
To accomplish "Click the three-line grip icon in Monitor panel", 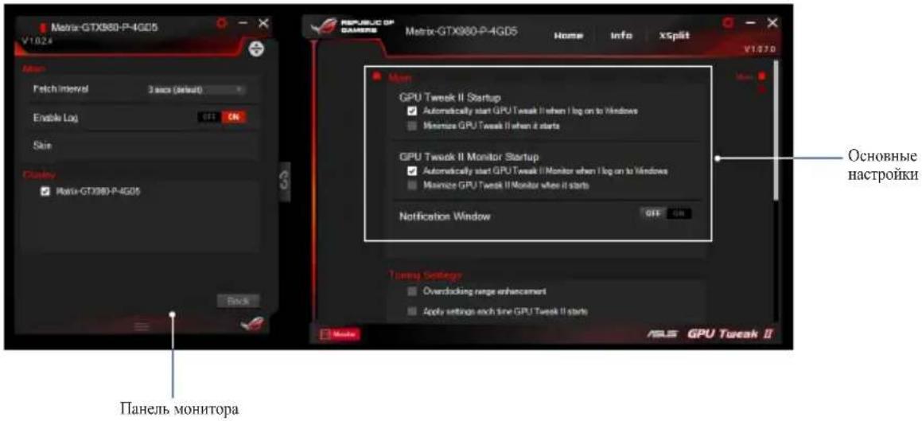I will [142, 325].
